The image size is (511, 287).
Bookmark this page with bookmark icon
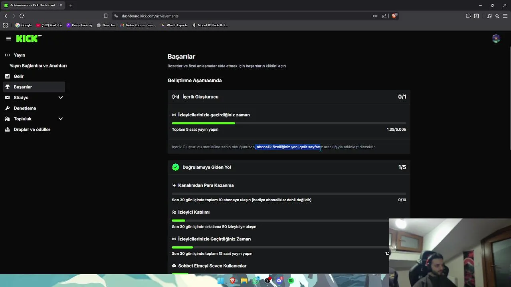click(x=105, y=16)
